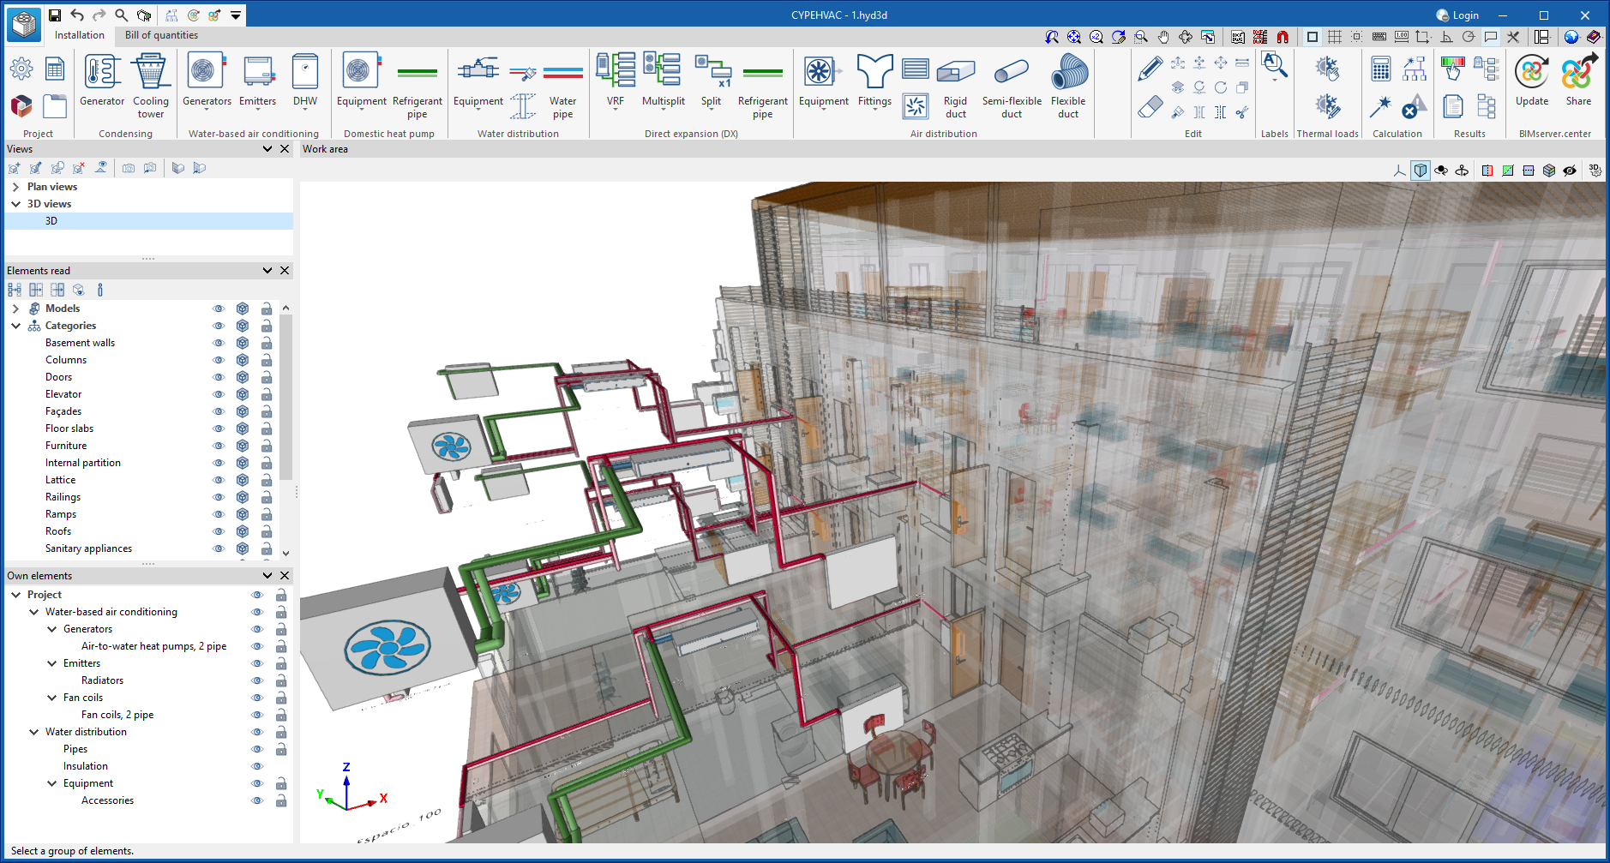Hide the Furniture category with eye icon
The image size is (1610, 863).
[x=219, y=446]
